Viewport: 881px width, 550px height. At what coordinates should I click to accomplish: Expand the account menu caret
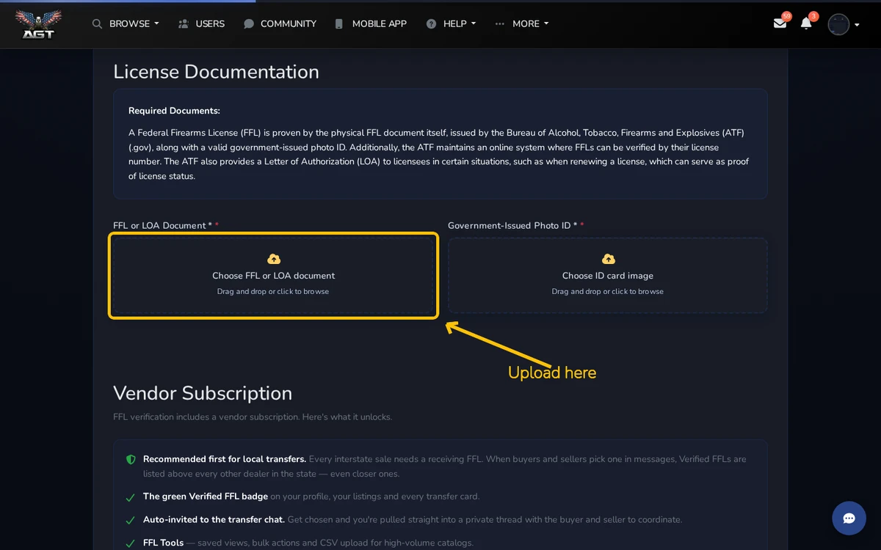(857, 25)
